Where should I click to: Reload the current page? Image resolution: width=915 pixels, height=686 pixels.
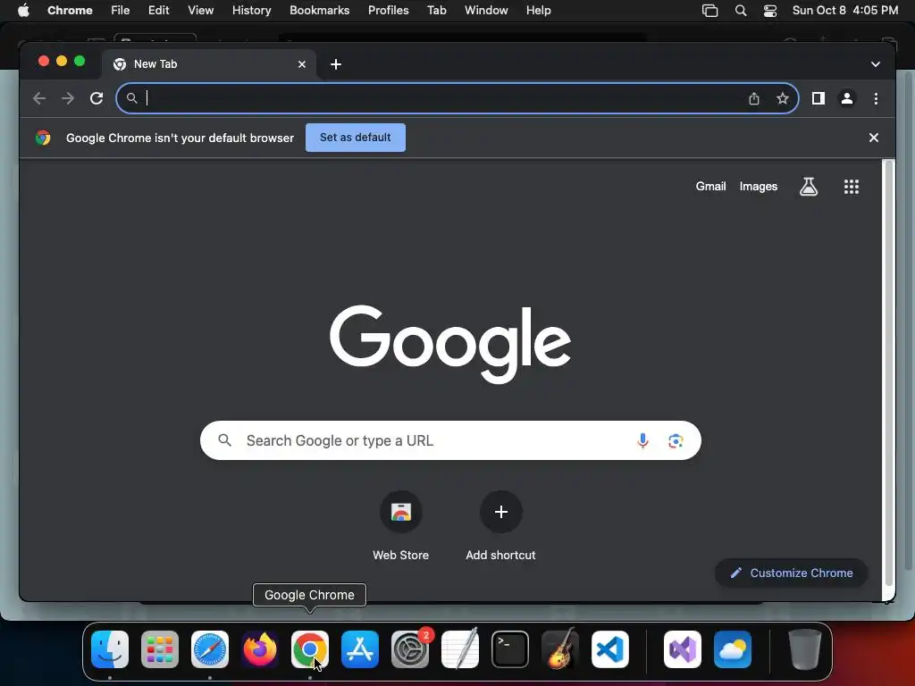pos(97,98)
